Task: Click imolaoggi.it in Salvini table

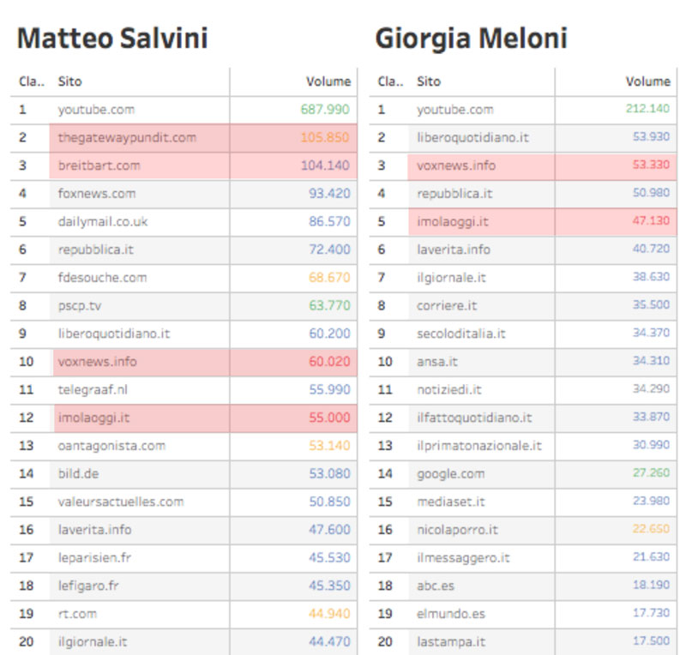Action: click(x=93, y=418)
